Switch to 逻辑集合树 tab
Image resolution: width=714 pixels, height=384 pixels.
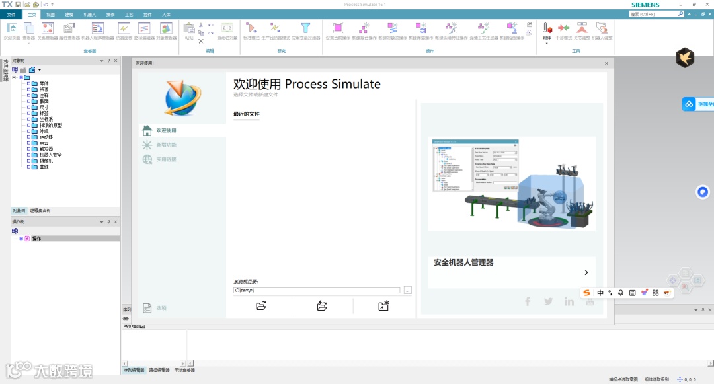40,211
